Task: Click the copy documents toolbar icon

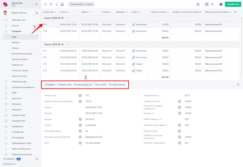Action: pos(56,4)
